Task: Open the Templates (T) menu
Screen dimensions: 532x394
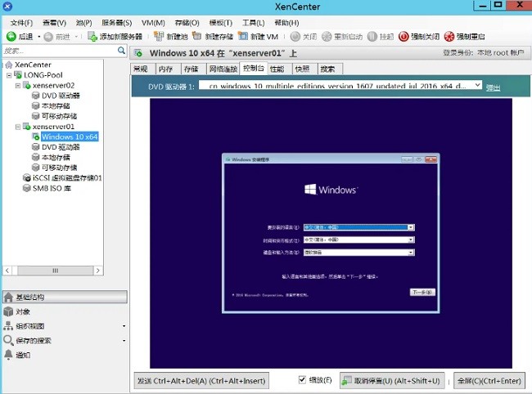Action: [x=221, y=23]
